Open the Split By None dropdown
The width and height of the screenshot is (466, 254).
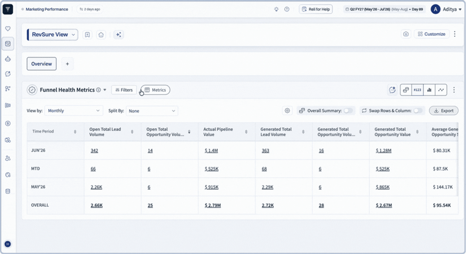[x=152, y=111]
